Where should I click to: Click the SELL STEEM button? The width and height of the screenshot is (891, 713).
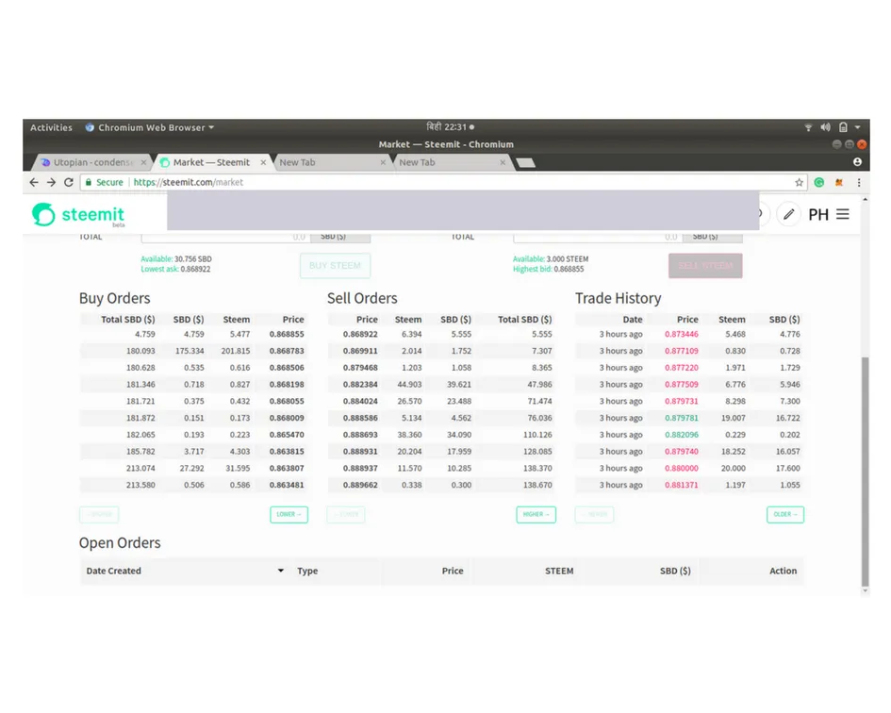tap(705, 266)
